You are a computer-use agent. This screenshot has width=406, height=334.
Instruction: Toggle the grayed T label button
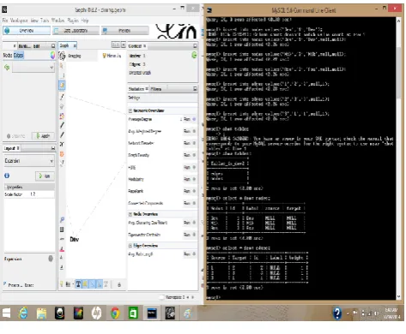(x=106, y=284)
